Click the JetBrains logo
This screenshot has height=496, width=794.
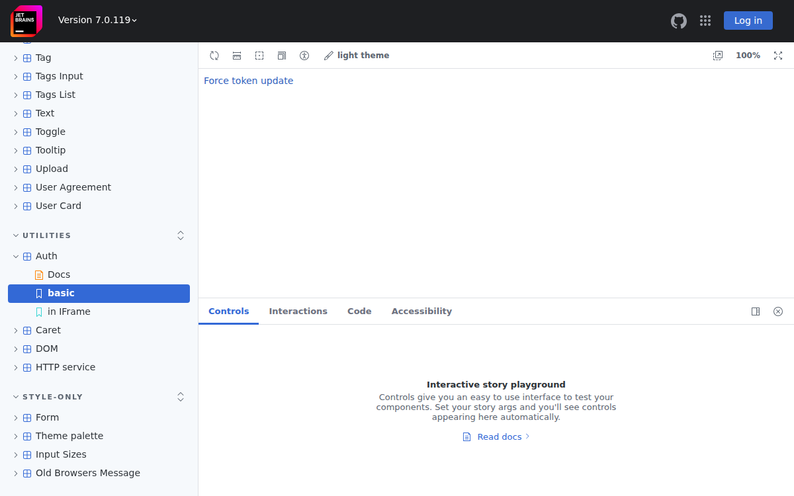[x=26, y=21]
